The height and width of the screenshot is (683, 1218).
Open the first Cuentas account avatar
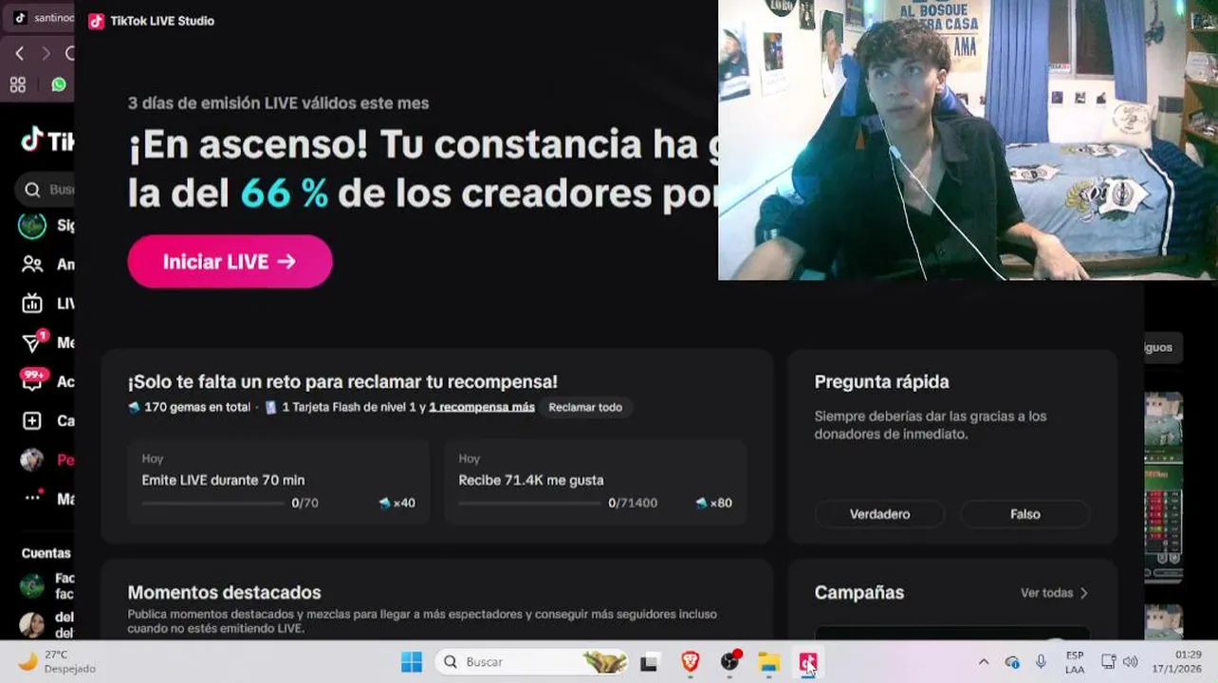coord(32,585)
